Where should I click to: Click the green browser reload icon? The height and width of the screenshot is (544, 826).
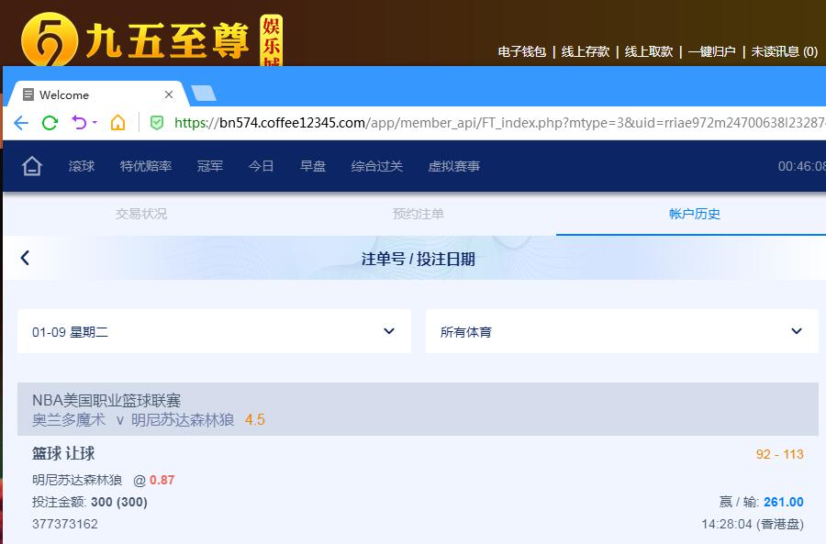(50, 123)
